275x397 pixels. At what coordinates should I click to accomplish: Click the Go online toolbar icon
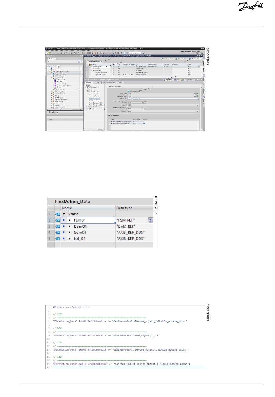96,53
